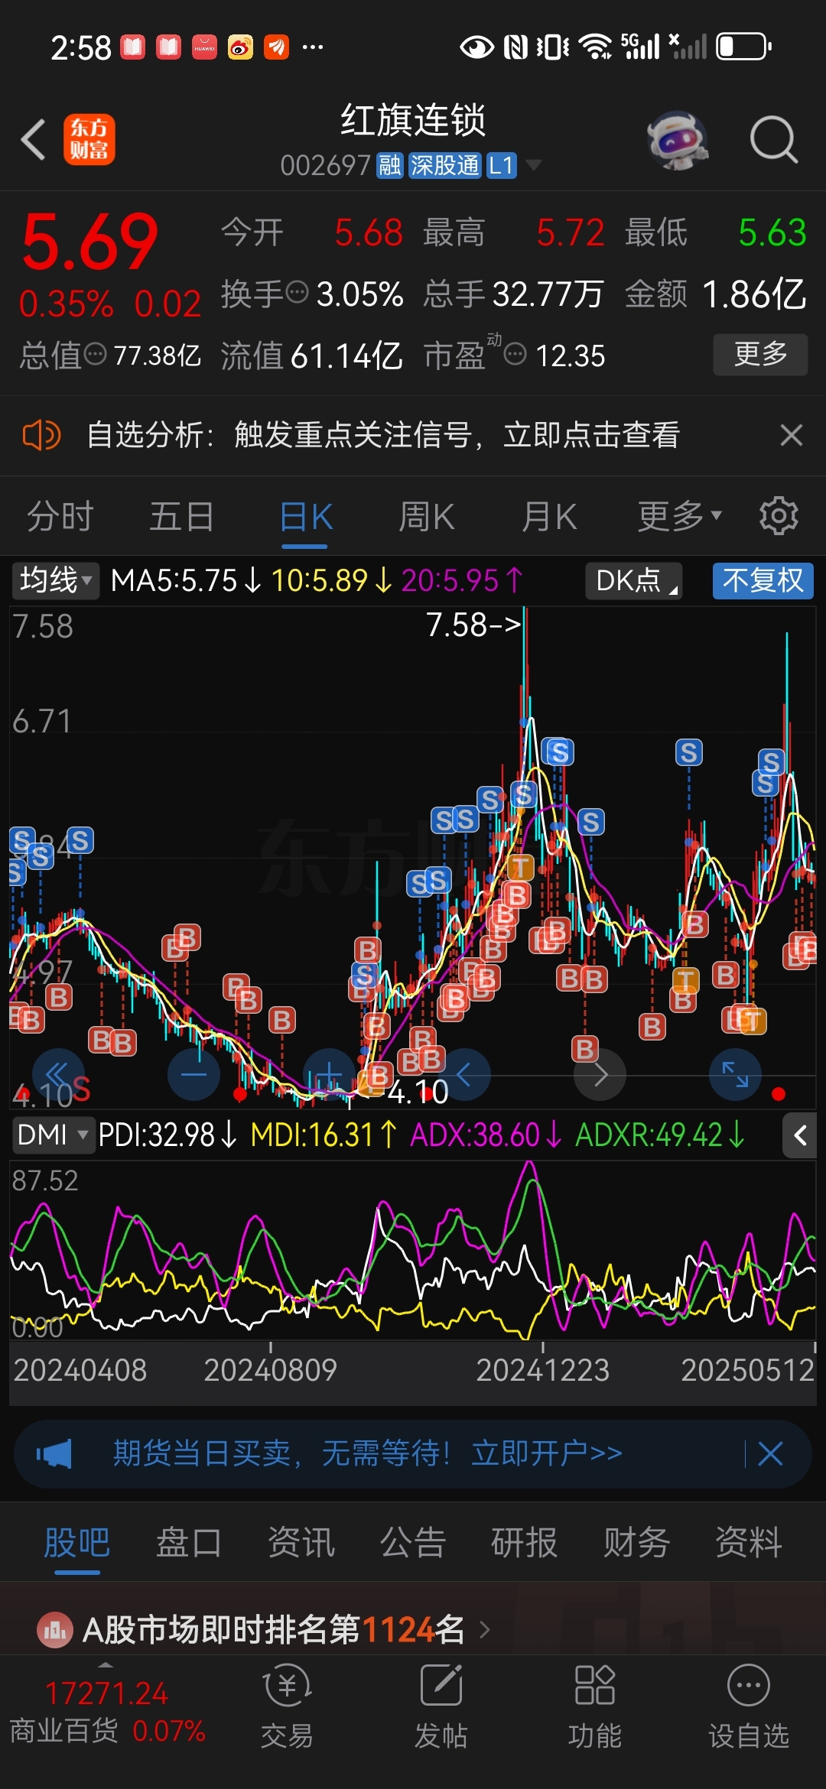Tap the speaker alert icon
This screenshot has width=826, height=1789.
coord(42,436)
